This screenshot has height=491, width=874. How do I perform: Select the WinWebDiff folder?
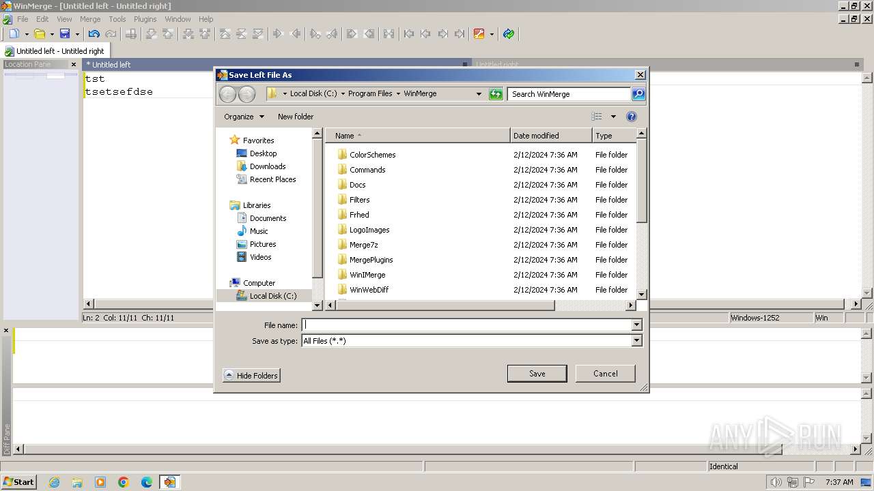pyautogui.click(x=369, y=290)
